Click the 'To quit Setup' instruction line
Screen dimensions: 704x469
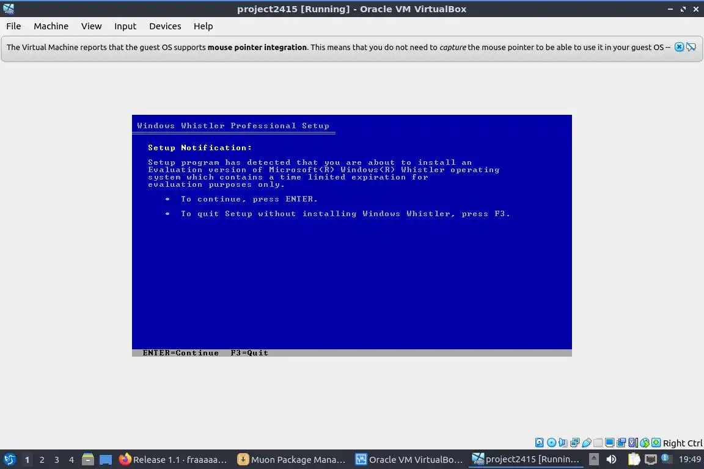(345, 214)
